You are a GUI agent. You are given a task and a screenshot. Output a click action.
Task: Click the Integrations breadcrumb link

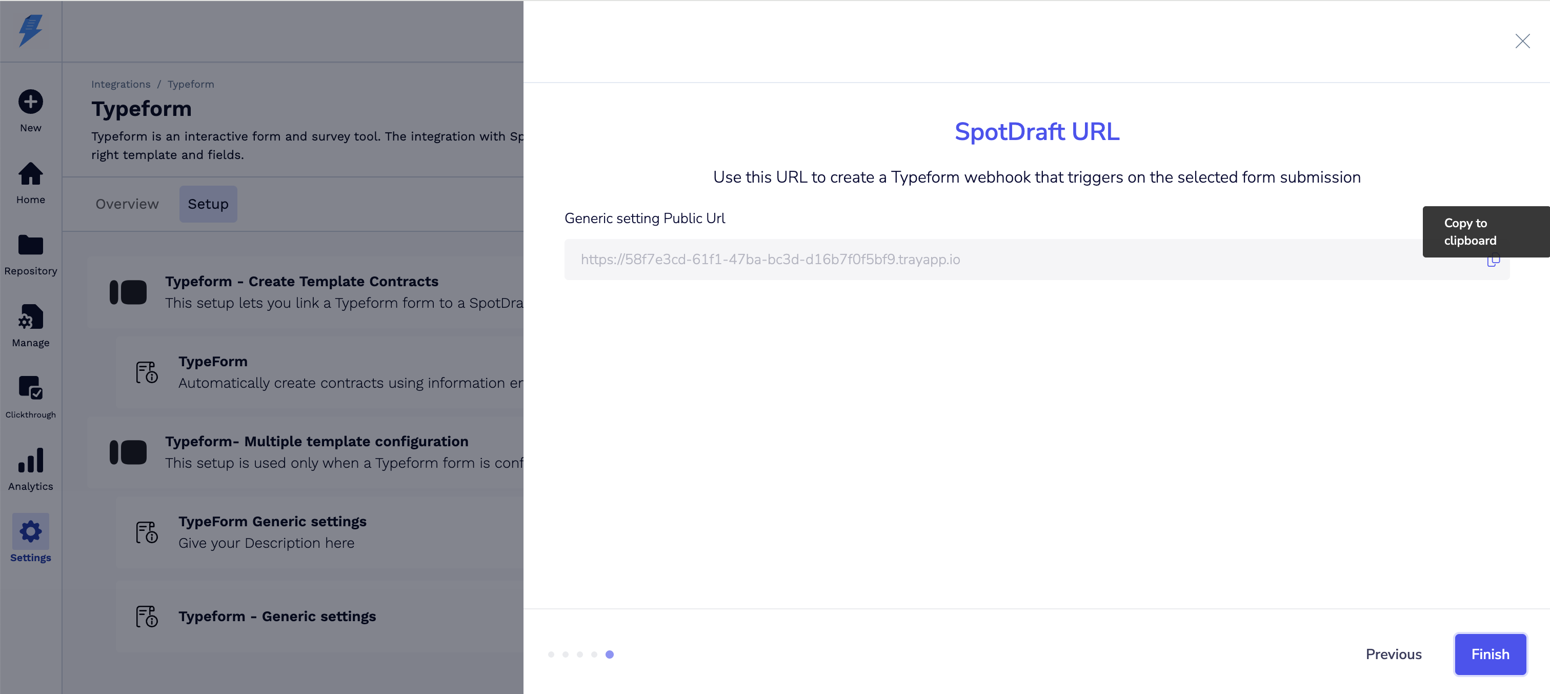pos(120,84)
